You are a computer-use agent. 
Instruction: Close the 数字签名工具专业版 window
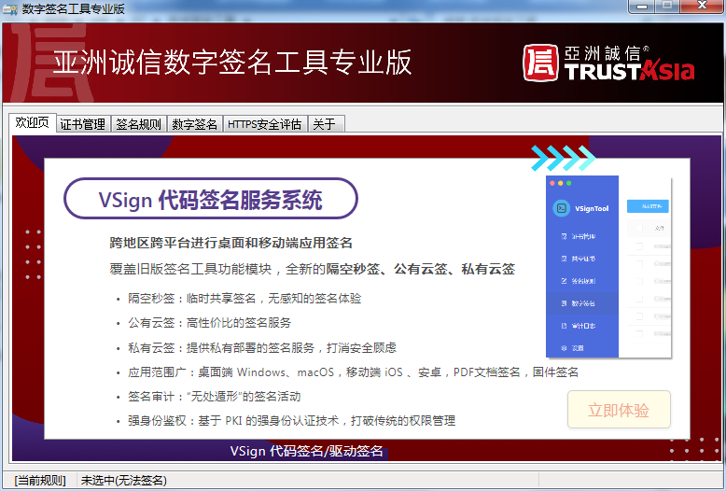click(702, 7)
